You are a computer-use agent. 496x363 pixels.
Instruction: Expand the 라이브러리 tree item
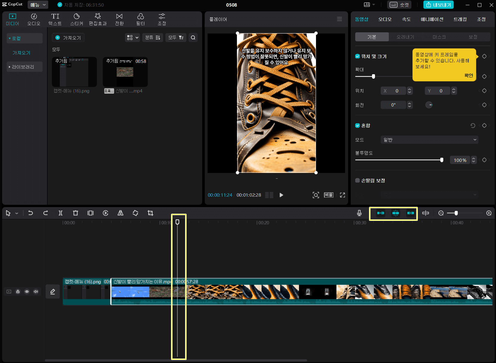(23, 67)
